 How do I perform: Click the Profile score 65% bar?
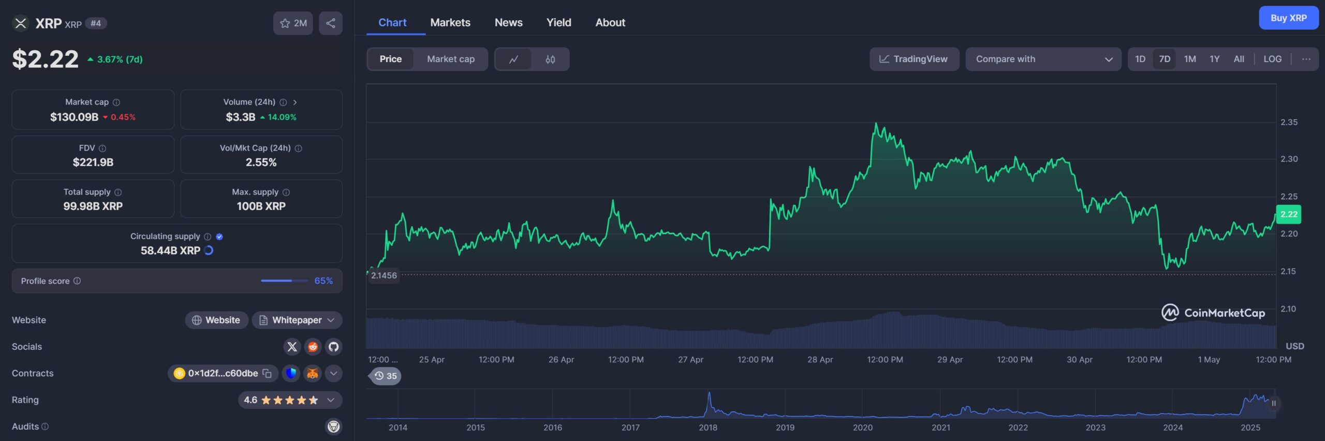(284, 281)
